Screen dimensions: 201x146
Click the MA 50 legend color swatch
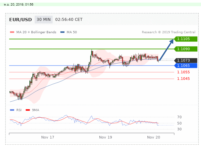62,32
